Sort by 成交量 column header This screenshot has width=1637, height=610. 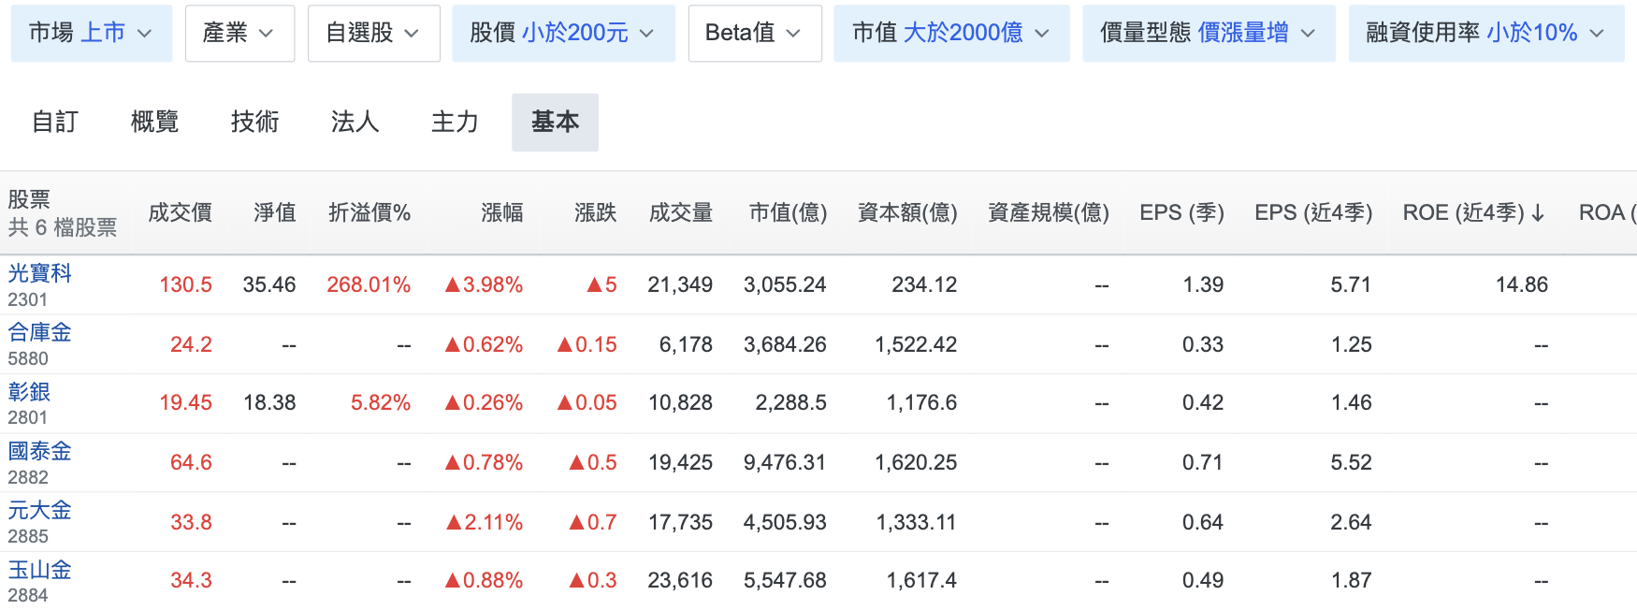(681, 213)
